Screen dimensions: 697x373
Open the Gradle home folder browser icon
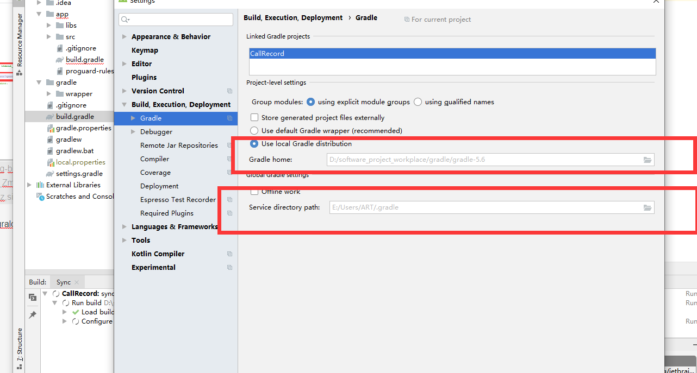coord(648,160)
